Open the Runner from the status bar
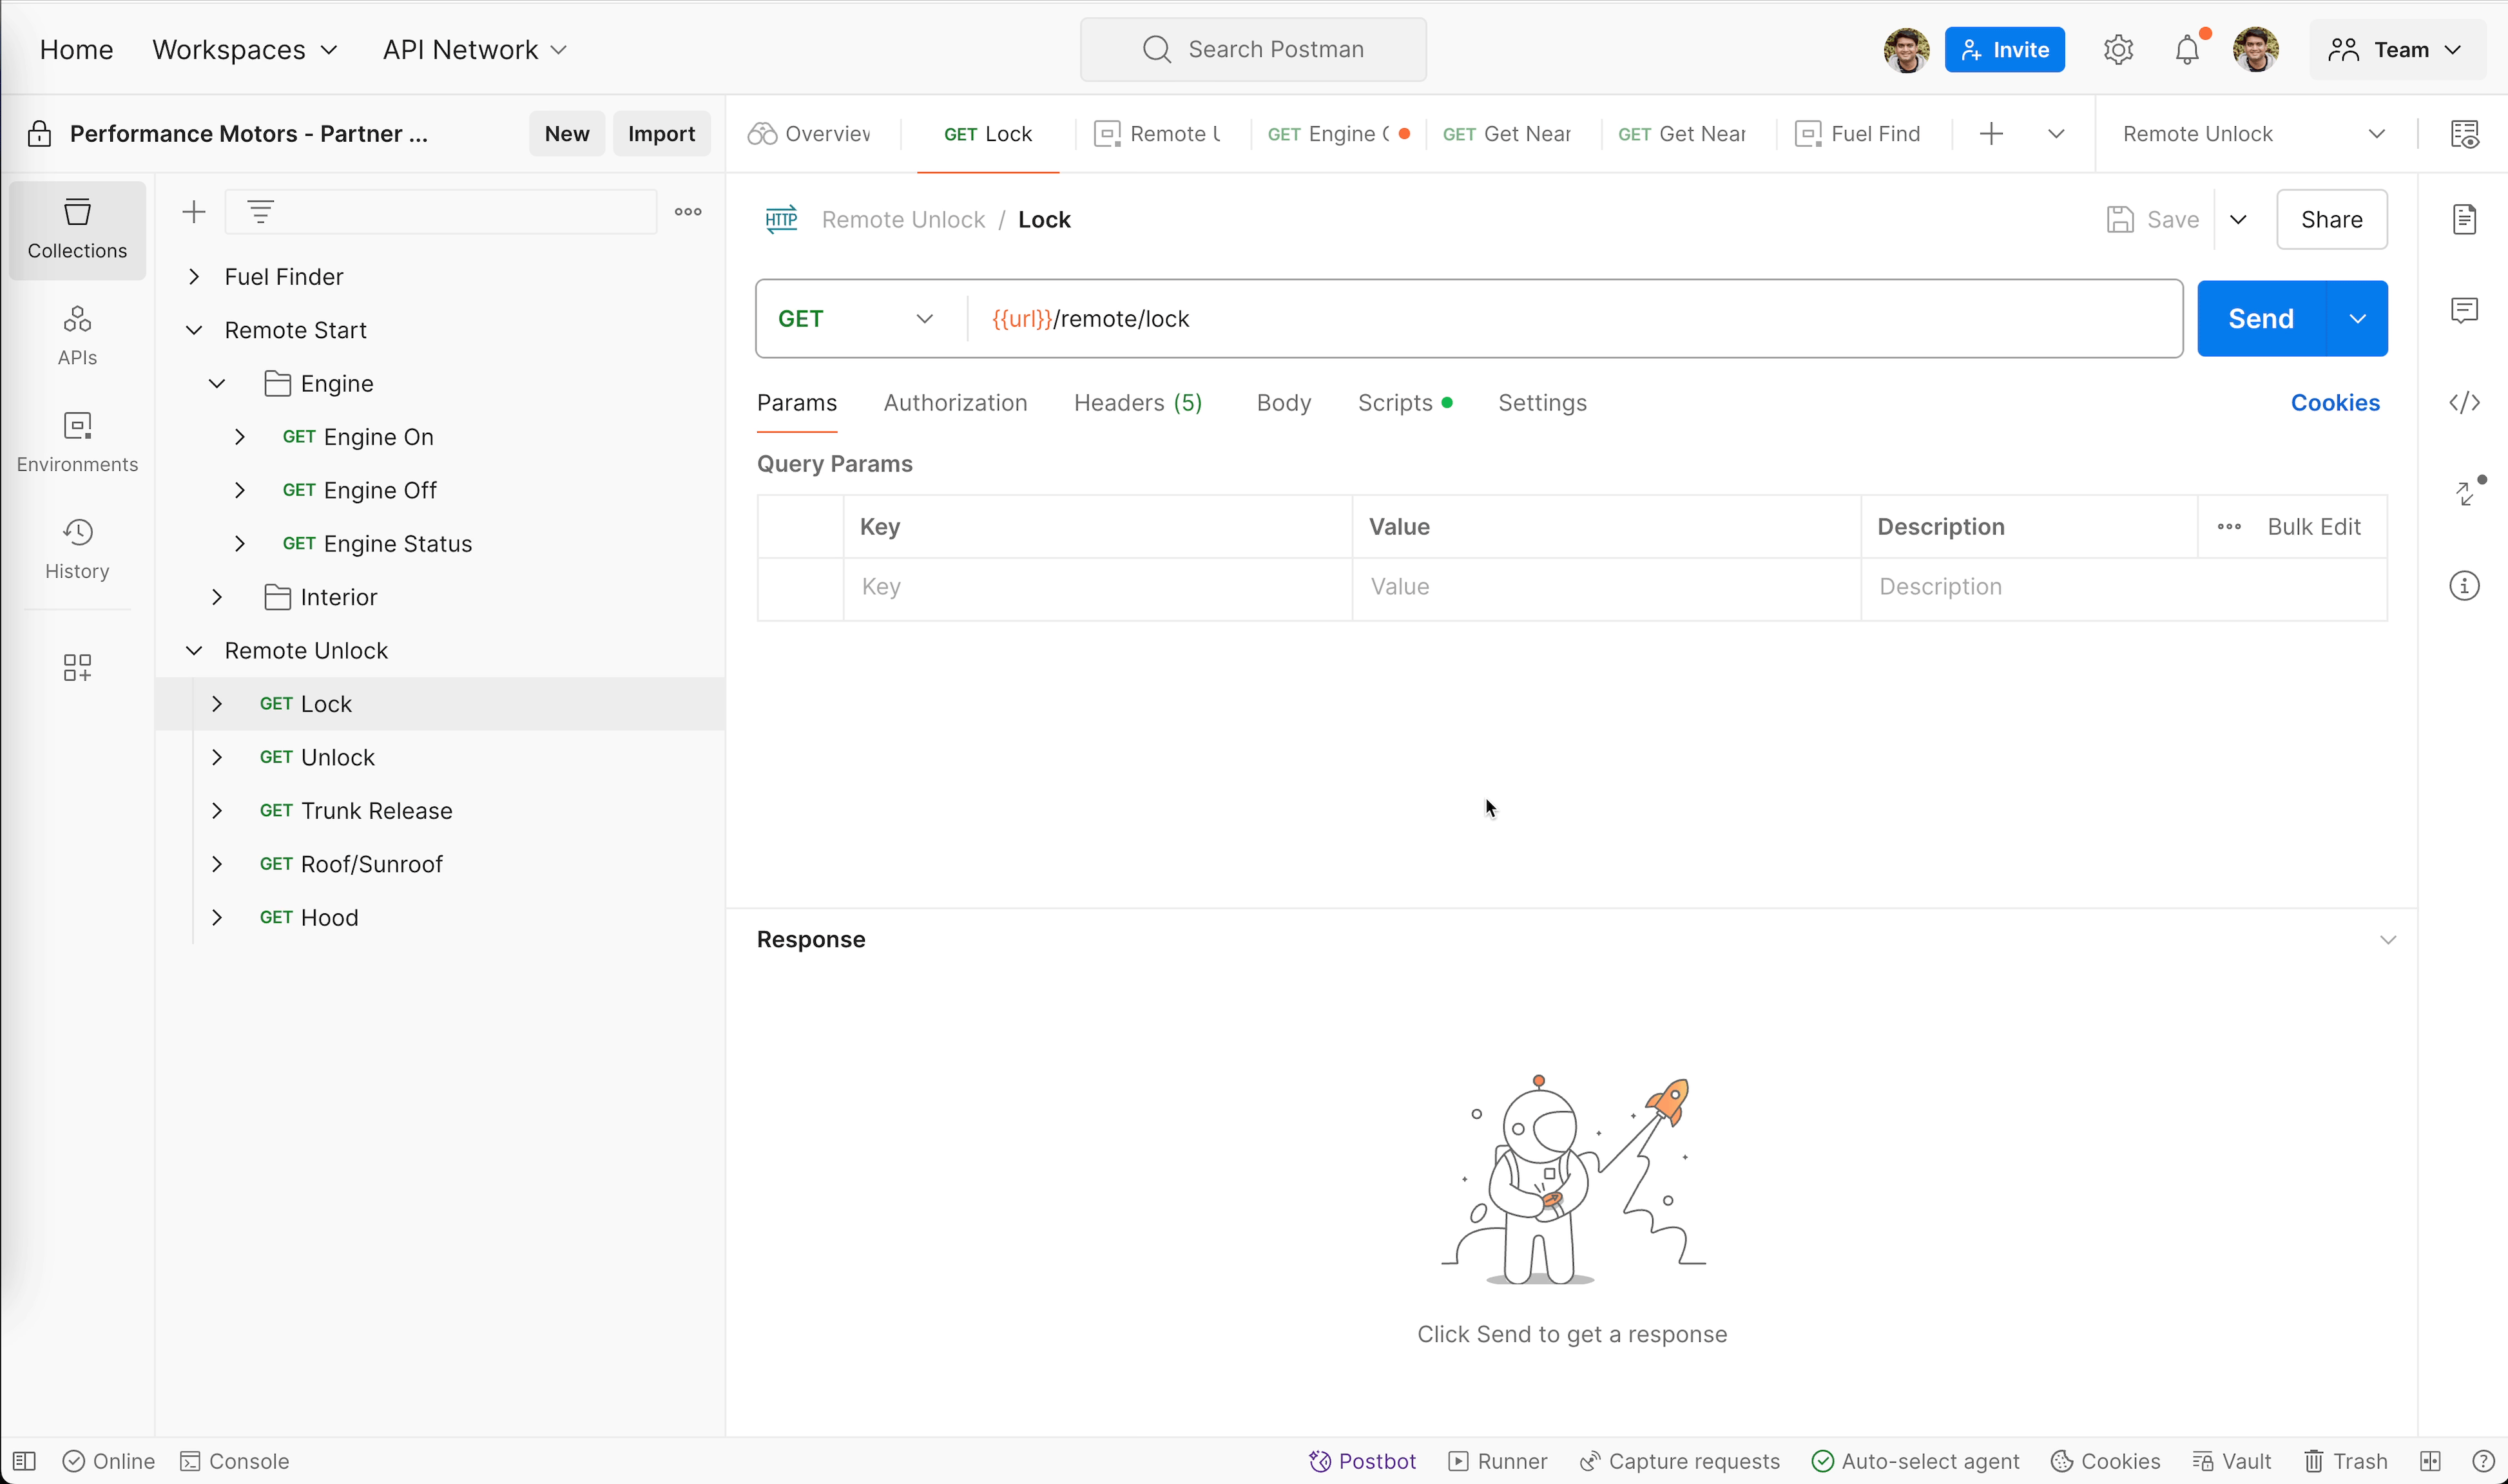 pyautogui.click(x=1496, y=1461)
